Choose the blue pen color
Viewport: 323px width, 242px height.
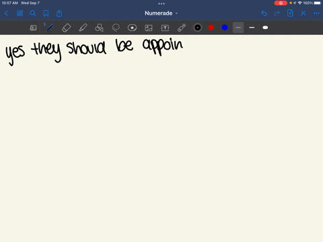pyautogui.click(x=225, y=28)
